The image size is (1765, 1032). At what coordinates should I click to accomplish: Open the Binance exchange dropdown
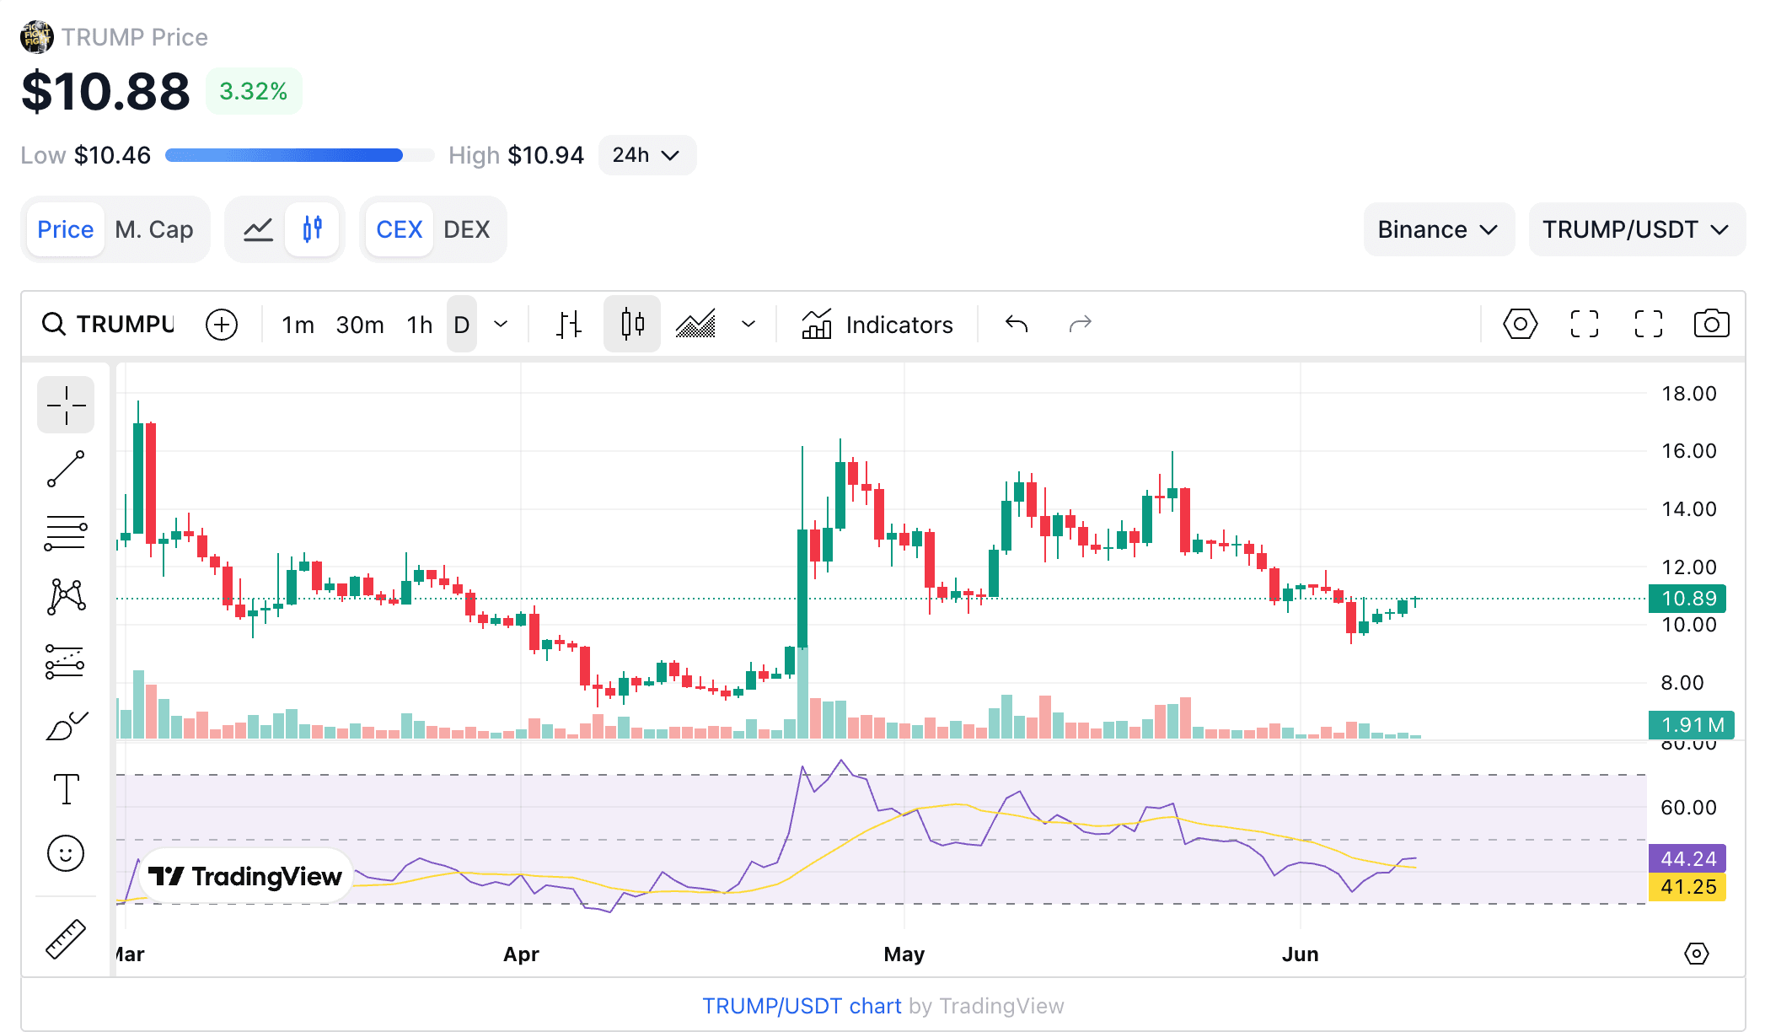[x=1438, y=229]
